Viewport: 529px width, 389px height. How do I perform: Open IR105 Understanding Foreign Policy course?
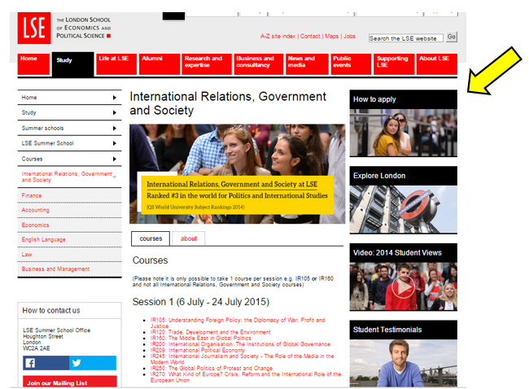(x=238, y=323)
